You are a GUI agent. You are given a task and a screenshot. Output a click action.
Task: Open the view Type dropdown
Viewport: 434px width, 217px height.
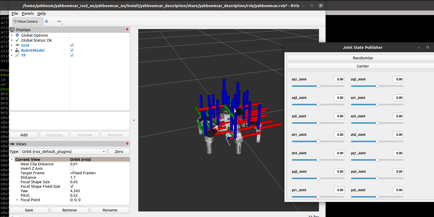tap(64, 152)
